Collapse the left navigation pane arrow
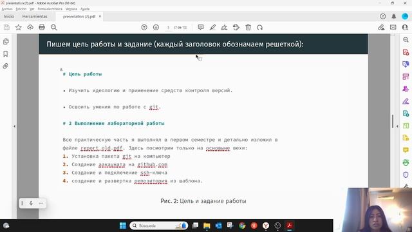The width and height of the screenshot is (412, 232). tap(14, 126)
